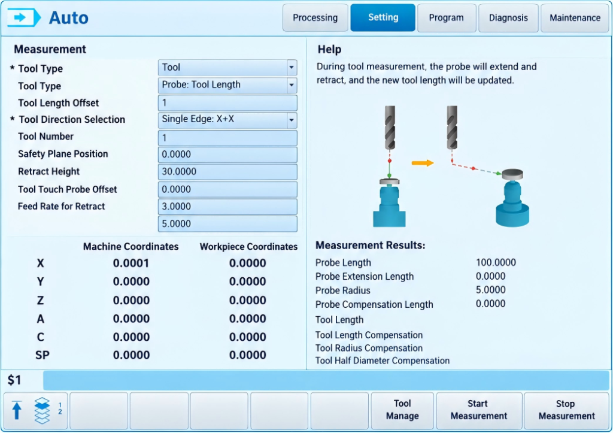This screenshot has height=433, width=613.
Task: Click the probe retract path illustration
Action: point(488,166)
